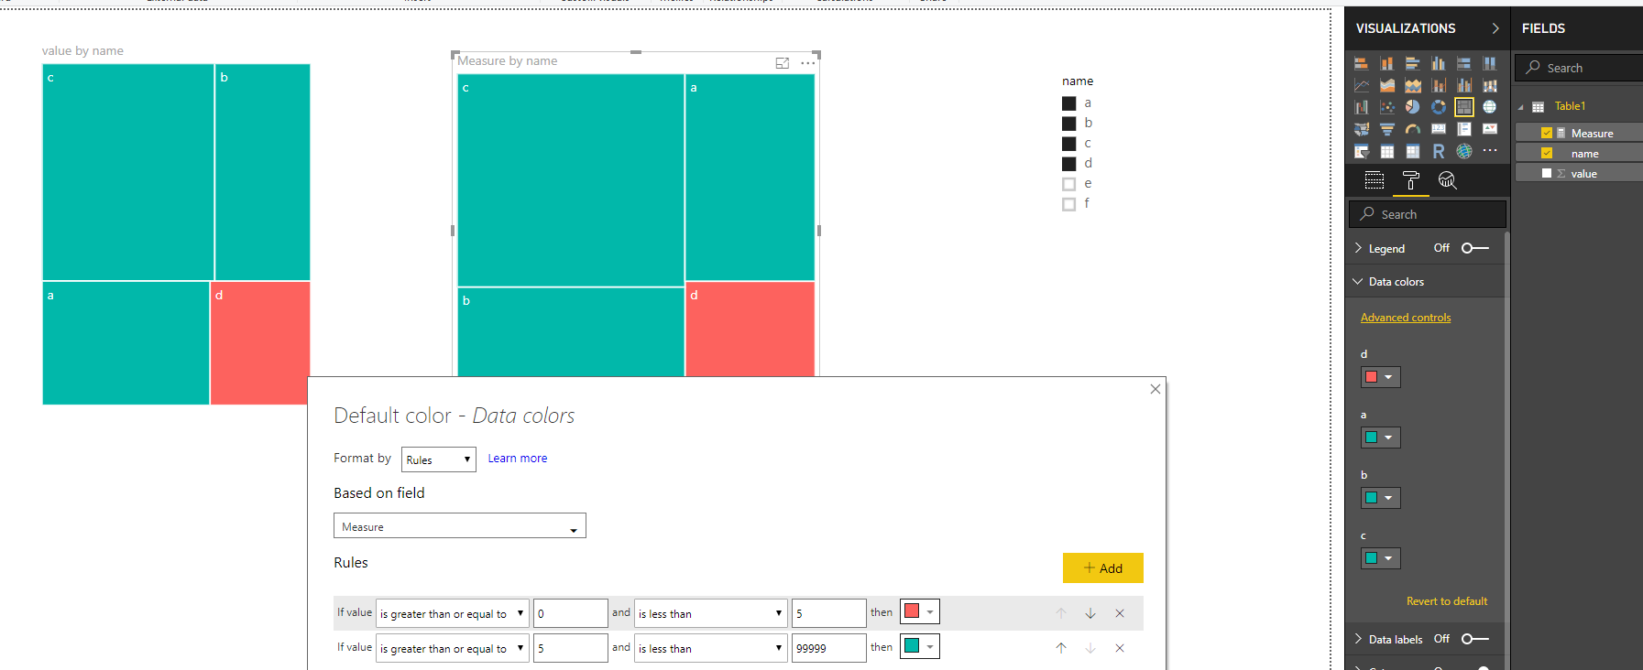Select the pie chart visualization icon
This screenshot has width=1643, height=670.
tap(1412, 107)
